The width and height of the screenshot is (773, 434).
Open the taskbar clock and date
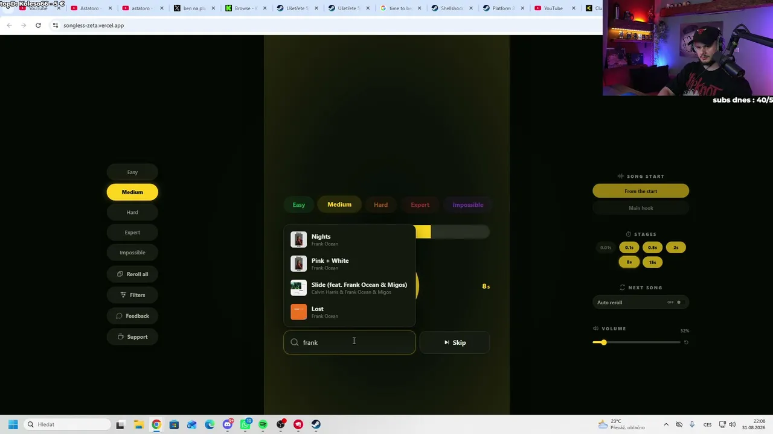pos(754,424)
